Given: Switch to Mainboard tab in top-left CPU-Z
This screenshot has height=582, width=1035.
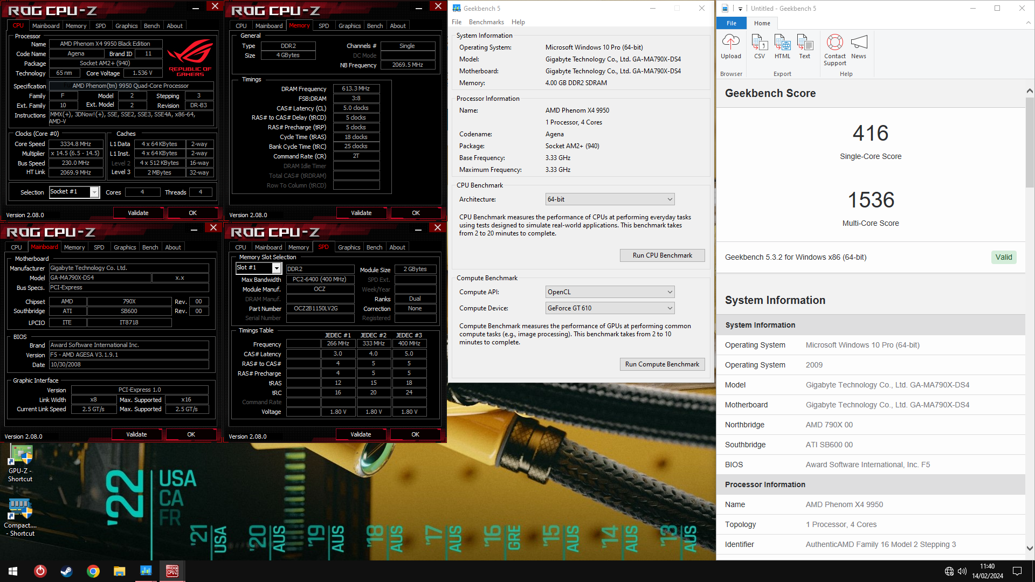Looking at the screenshot, I should (46, 26).
